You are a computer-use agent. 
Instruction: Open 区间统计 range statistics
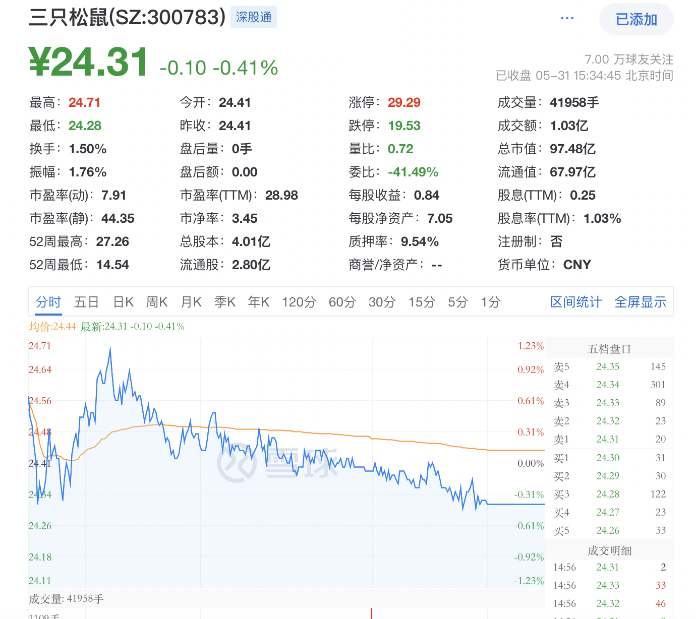click(576, 302)
